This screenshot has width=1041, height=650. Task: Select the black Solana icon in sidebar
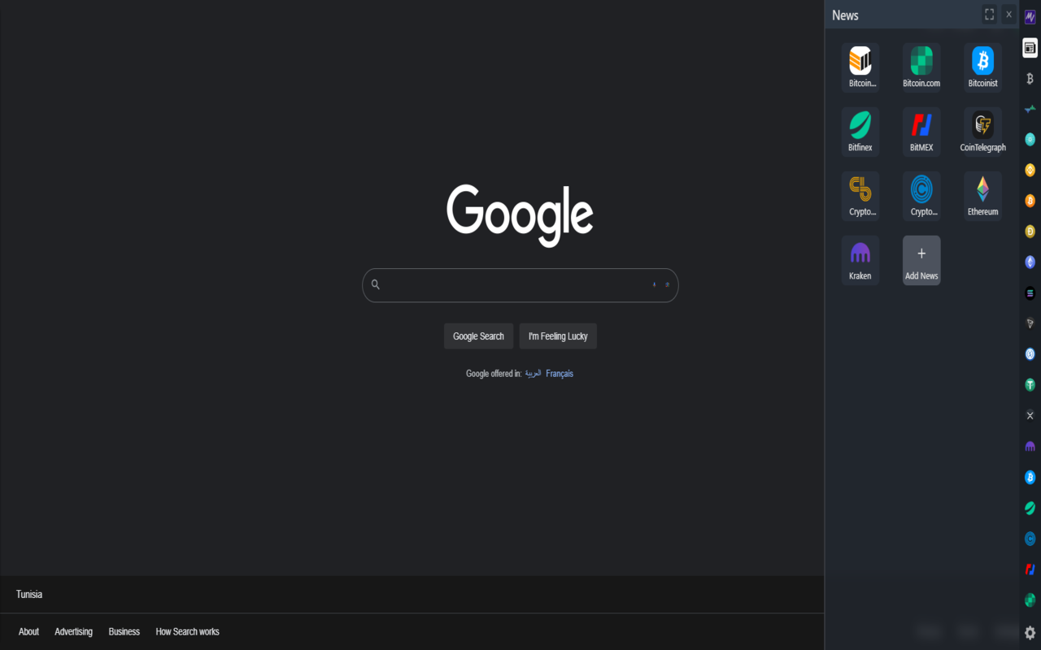[x=1030, y=293]
